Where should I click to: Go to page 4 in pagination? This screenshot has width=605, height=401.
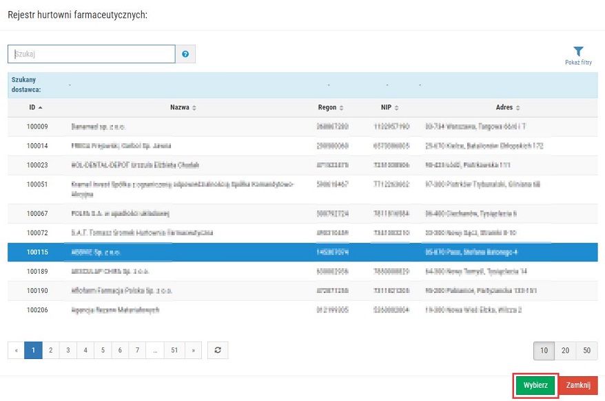85,350
